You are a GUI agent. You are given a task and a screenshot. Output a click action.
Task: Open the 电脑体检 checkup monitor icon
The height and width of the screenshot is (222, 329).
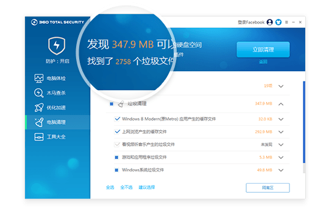click(x=39, y=78)
